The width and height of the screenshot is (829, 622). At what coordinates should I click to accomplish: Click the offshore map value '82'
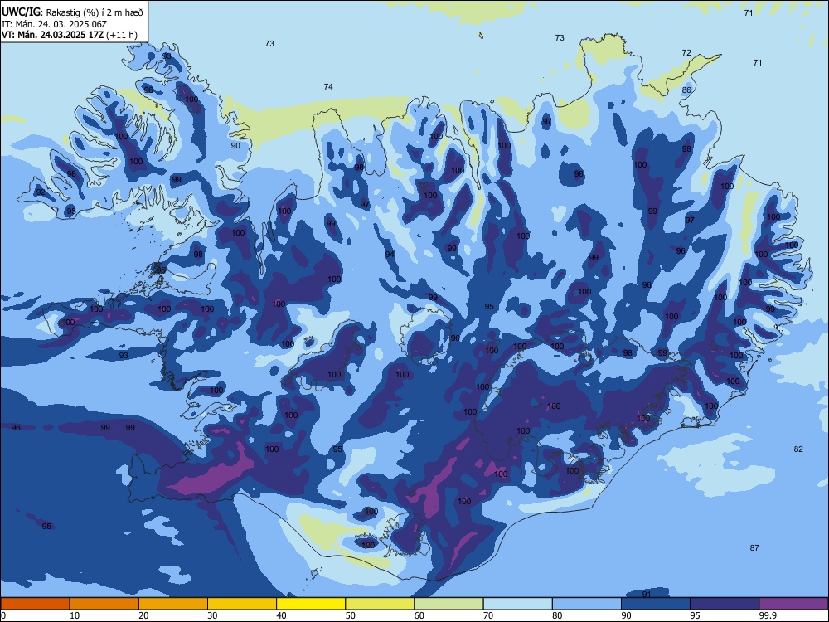[x=798, y=449]
